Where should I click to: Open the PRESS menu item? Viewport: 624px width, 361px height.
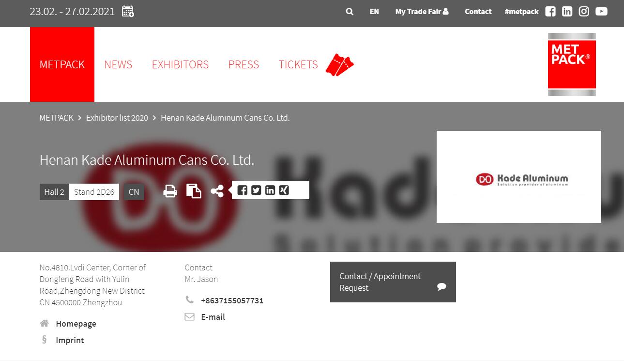pos(244,64)
